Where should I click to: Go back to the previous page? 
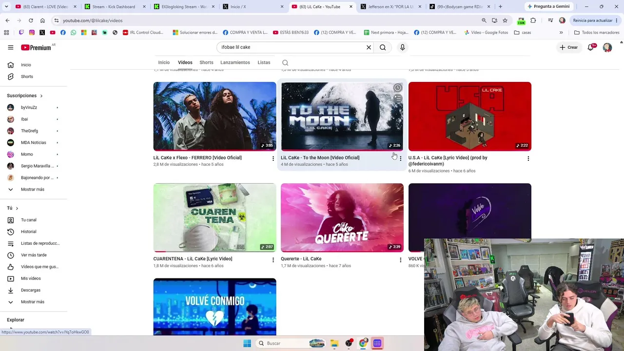click(x=7, y=20)
